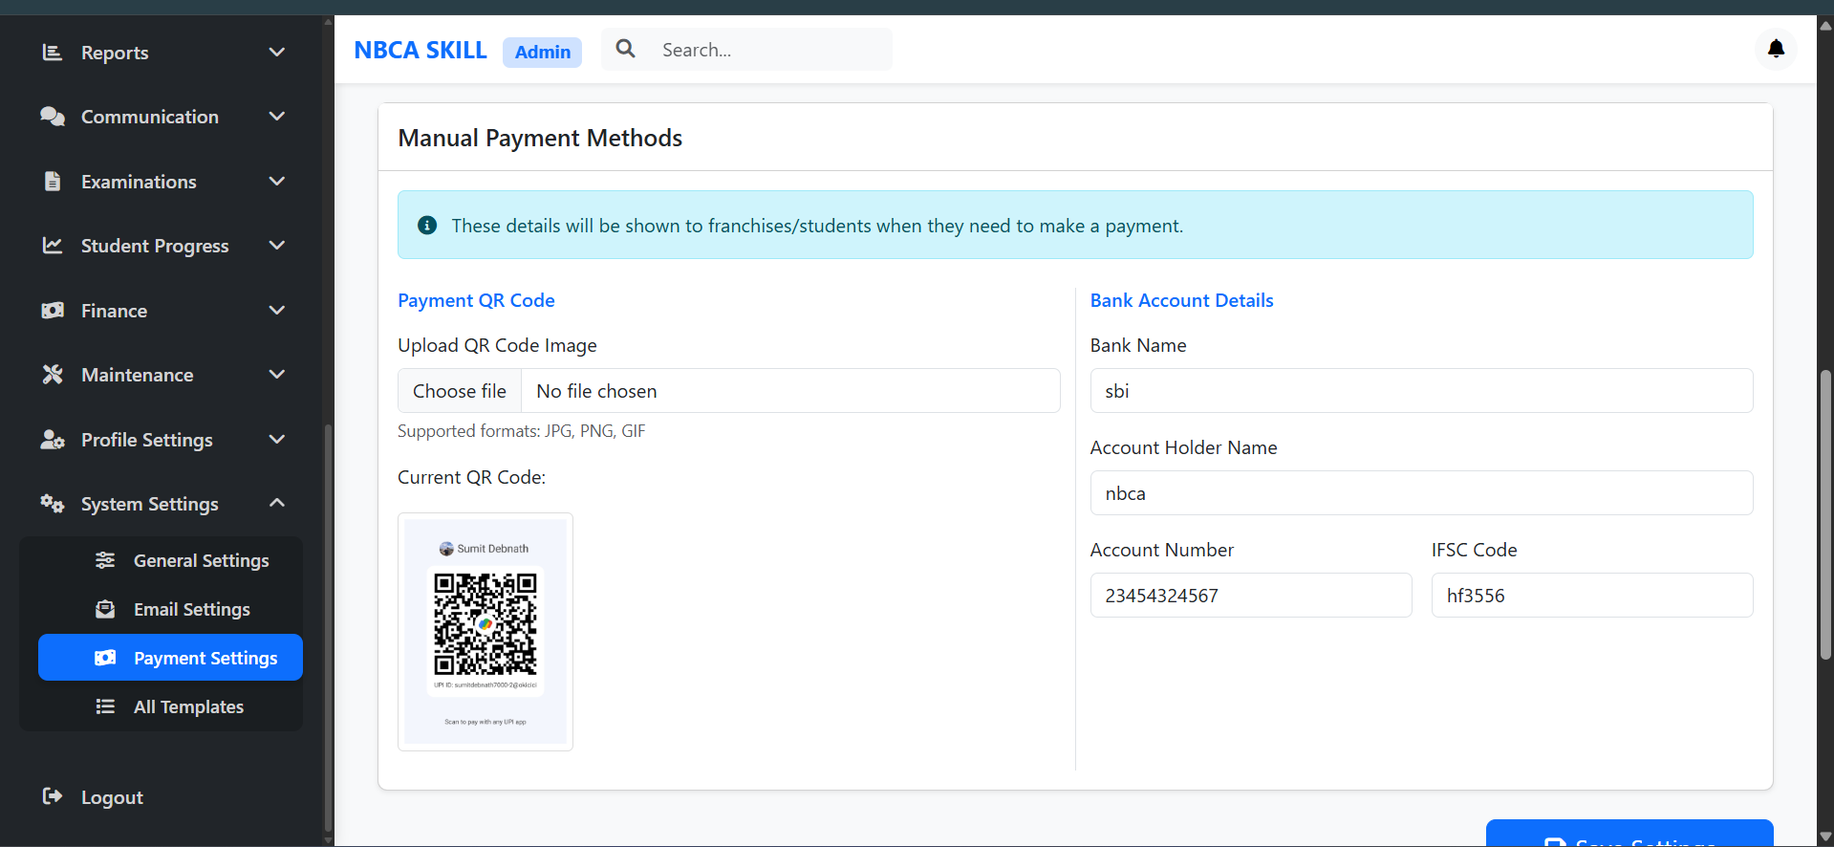Viewport: 1834px width, 847px height.
Task: Click the 'Payment QR Code' heading
Action: (x=476, y=300)
